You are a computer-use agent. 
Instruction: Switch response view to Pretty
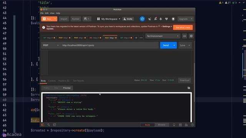pos(47,88)
